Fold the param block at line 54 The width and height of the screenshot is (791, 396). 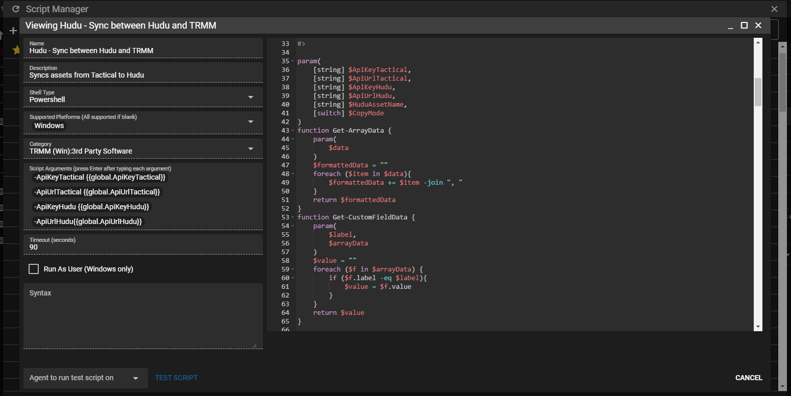[292, 226]
